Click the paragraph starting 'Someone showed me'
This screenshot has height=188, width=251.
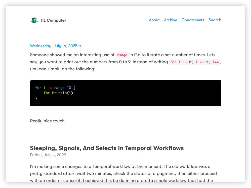click(x=126, y=62)
